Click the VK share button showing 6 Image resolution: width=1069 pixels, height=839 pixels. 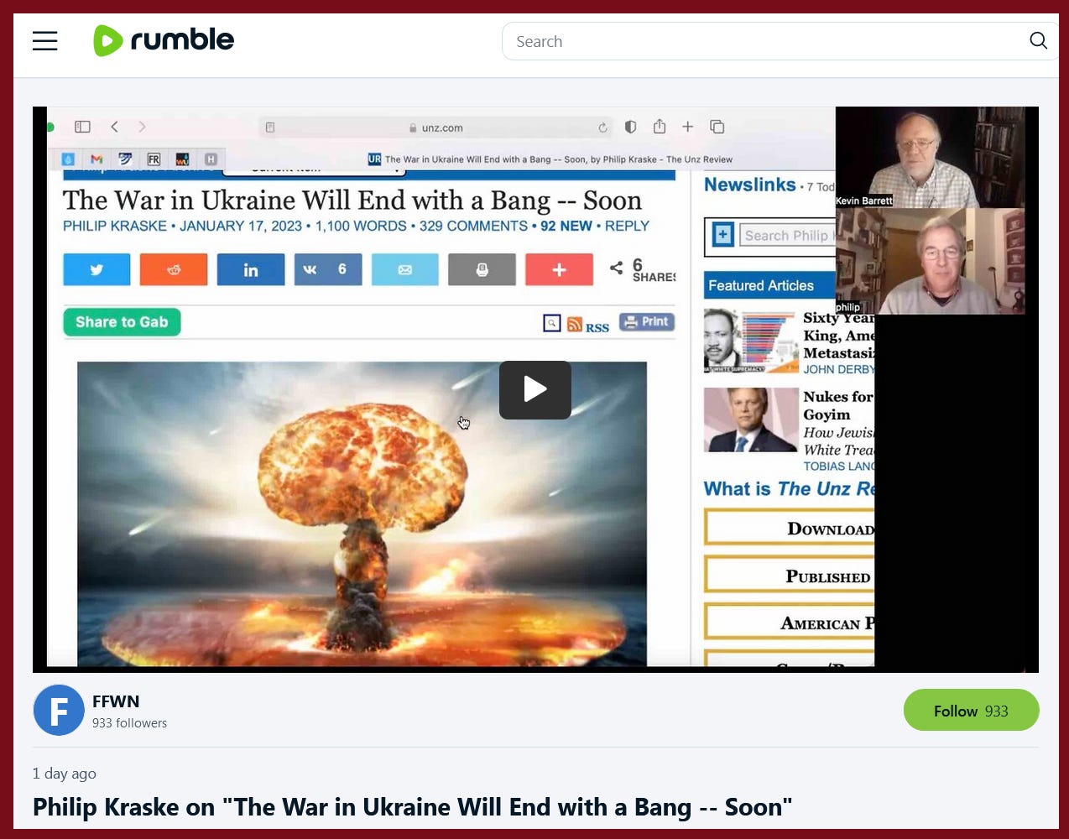328,270
